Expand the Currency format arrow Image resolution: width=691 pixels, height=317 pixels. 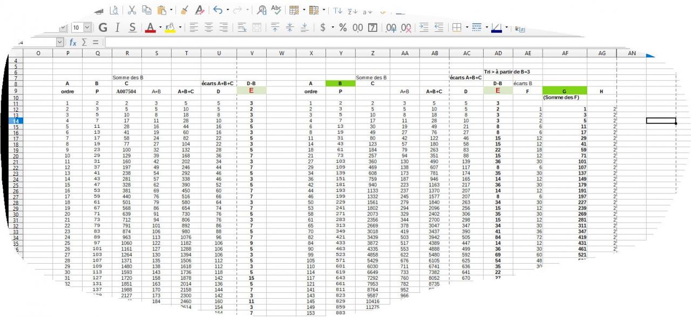pos(333,27)
